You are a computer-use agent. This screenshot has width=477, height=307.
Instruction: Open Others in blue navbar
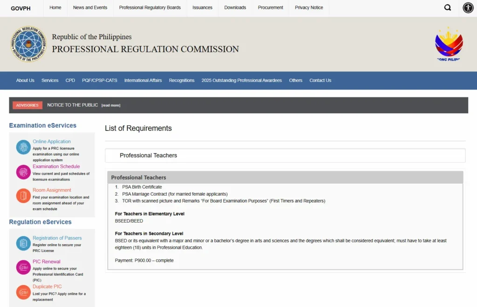coord(296,80)
